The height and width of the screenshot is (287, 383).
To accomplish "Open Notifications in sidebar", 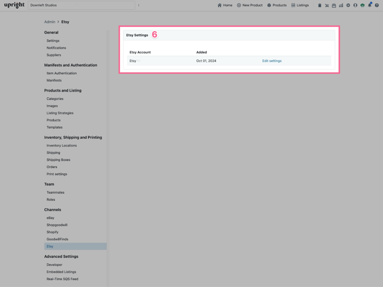I will 56,47.
